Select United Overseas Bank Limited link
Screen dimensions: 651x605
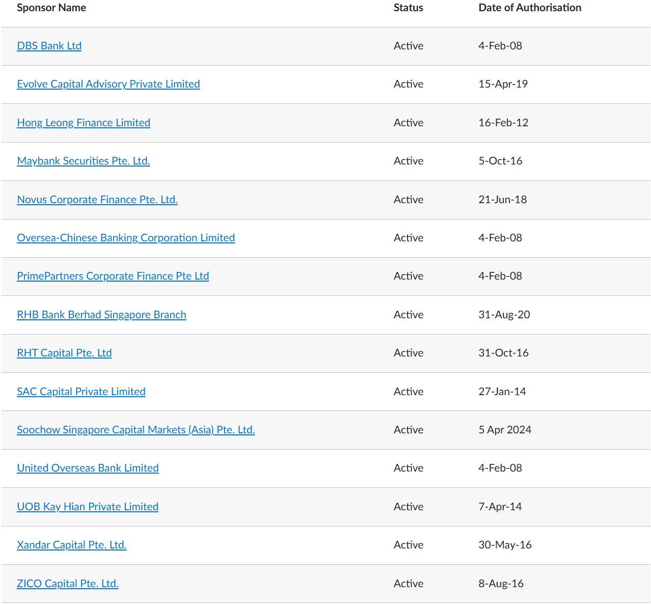(x=88, y=468)
